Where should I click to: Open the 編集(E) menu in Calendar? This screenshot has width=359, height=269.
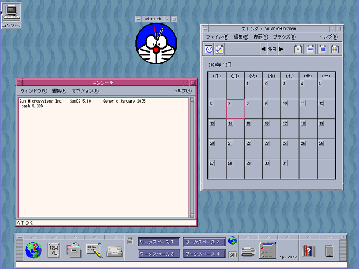pyautogui.click(x=241, y=37)
